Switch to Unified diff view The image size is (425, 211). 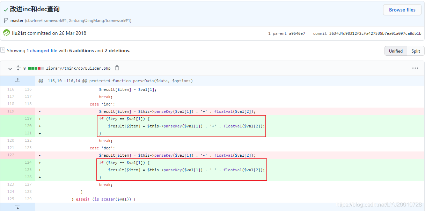396,51
